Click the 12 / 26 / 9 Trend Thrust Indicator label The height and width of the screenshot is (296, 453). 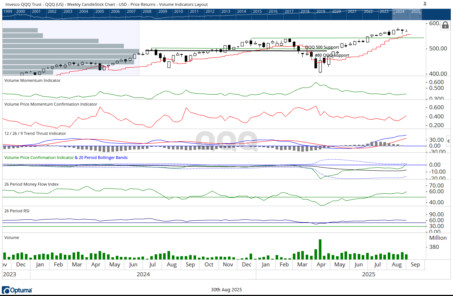click(35, 133)
